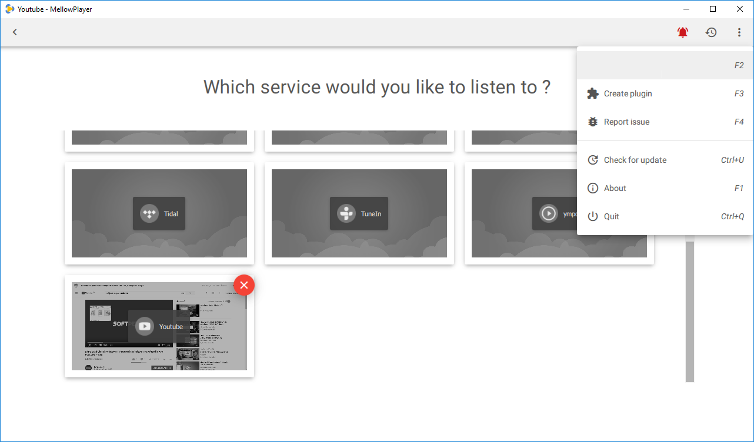The image size is (754, 442).
Task: Open the listening history clock icon
Action: tap(711, 32)
